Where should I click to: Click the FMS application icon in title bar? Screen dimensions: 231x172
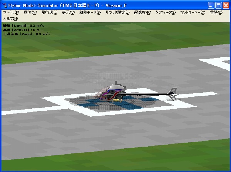[5, 5]
